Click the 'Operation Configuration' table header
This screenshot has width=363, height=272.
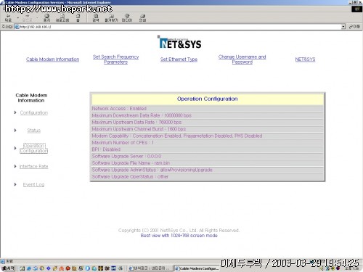[208, 99]
